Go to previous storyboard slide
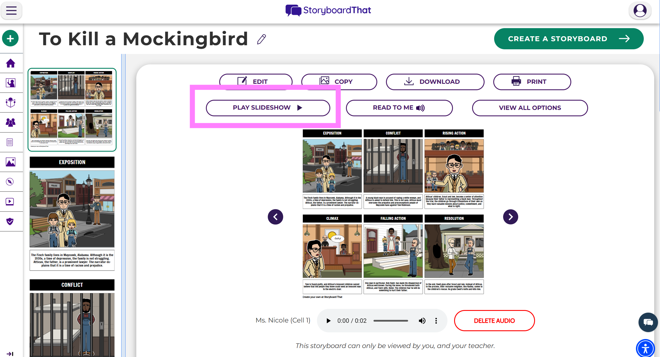Viewport: 660px width, 357px height. pos(275,217)
